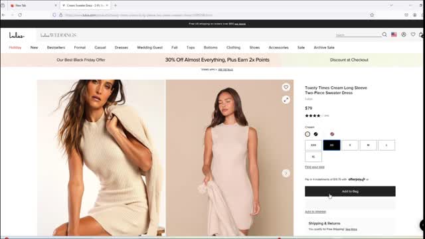Click the tracking shield icon in the address bar
The height and width of the screenshot is (239, 425).
click(x=54, y=15)
